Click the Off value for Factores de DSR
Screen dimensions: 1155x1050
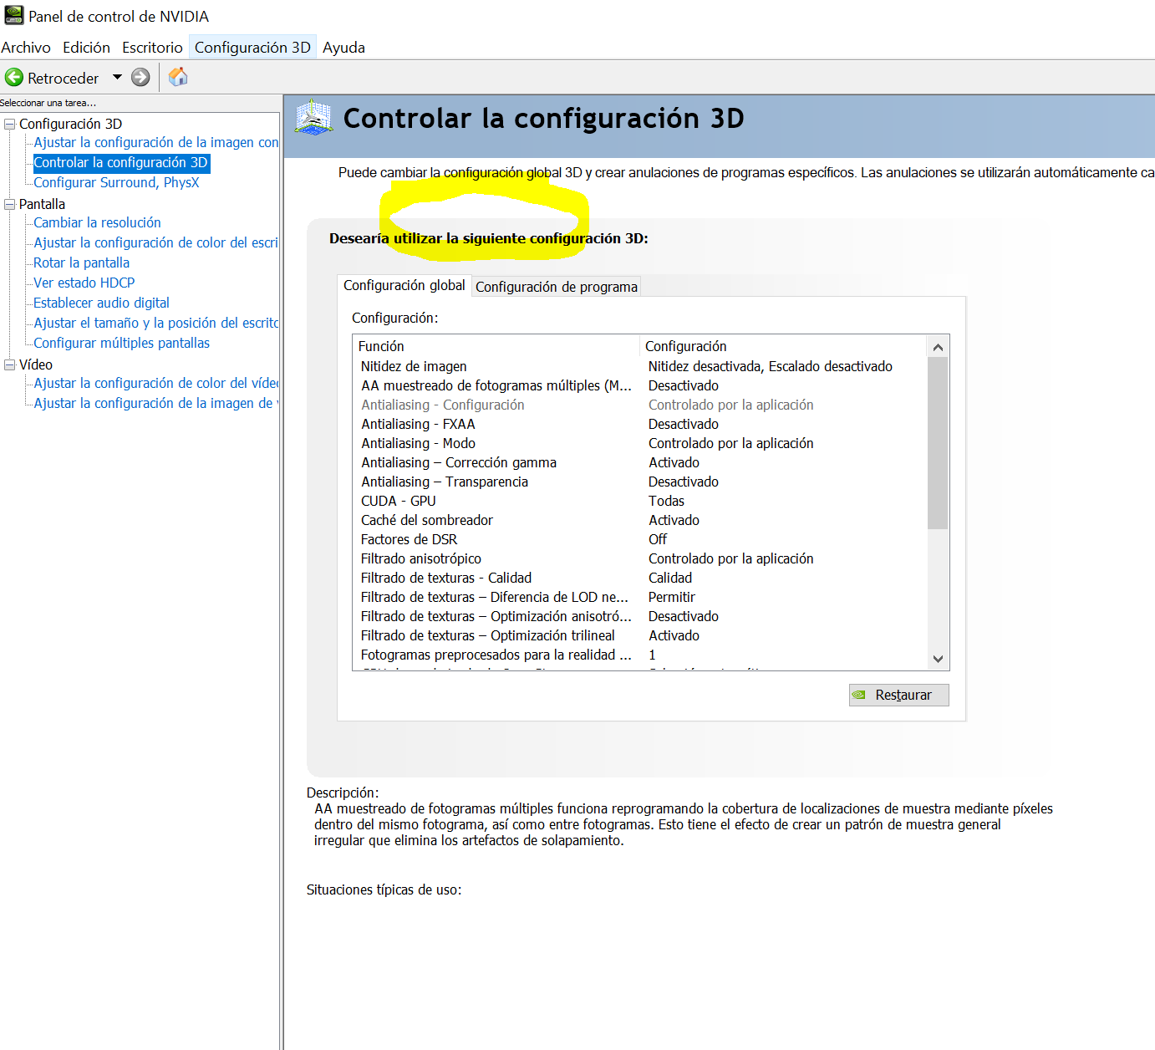click(658, 539)
